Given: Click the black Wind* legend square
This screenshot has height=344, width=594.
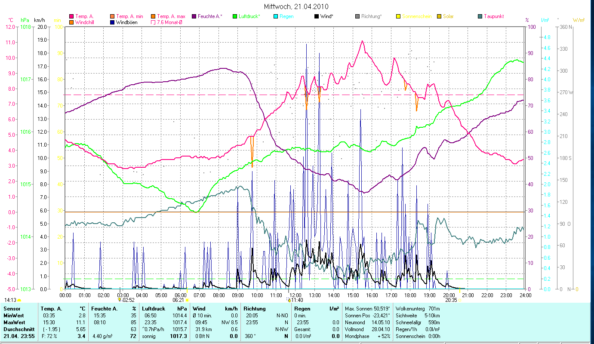Looking at the screenshot, I should pyautogui.click(x=317, y=16).
